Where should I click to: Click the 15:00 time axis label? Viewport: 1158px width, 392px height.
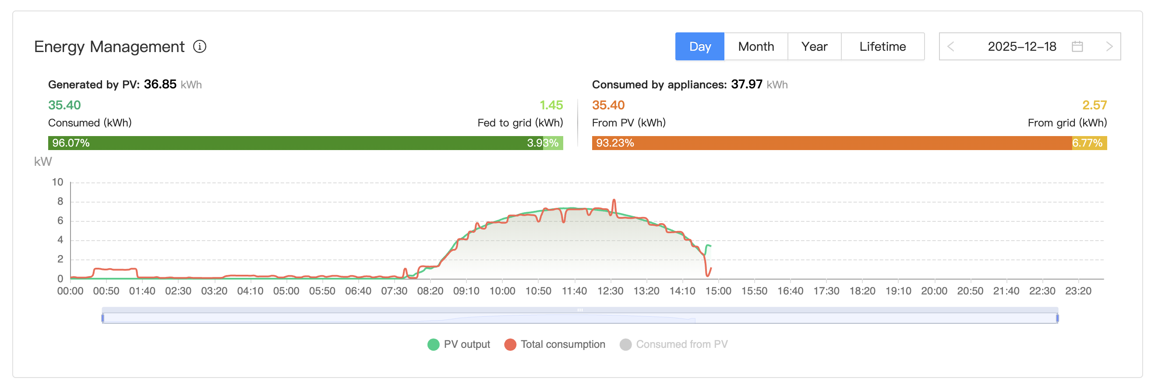(x=718, y=291)
